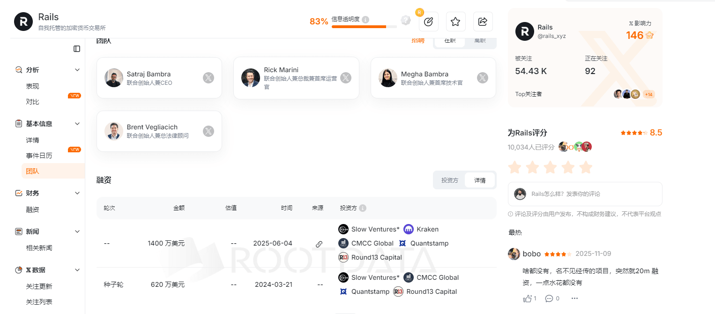Add Rails to favorites with star icon
This screenshot has height=314, width=715.
[455, 21]
